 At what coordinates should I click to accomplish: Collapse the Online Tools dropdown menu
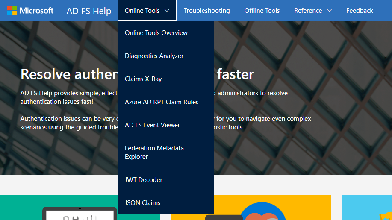[147, 11]
